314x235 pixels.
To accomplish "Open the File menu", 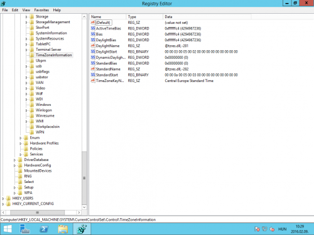I will pos(5,10).
